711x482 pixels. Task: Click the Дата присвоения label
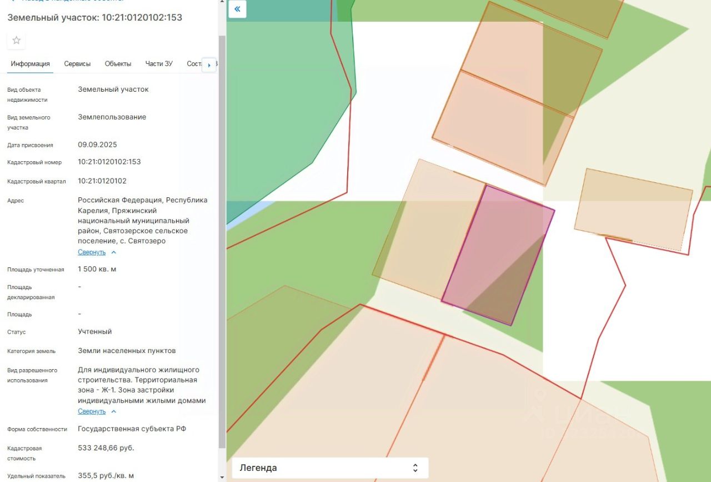pyautogui.click(x=30, y=145)
